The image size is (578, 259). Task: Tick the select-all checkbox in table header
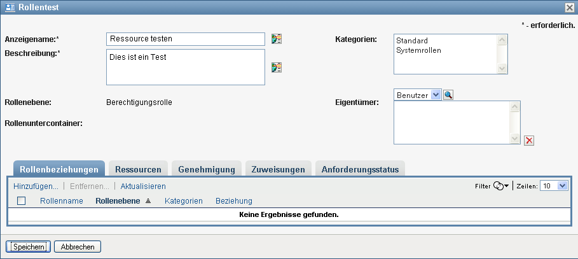pyautogui.click(x=22, y=201)
